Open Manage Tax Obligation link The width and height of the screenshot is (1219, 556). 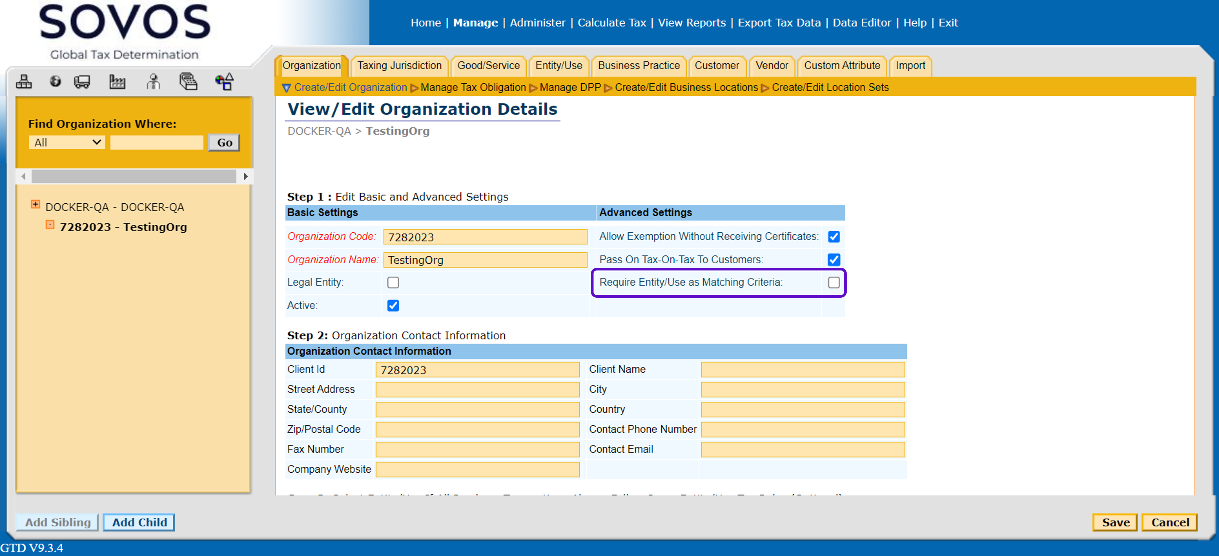pos(473,87)
